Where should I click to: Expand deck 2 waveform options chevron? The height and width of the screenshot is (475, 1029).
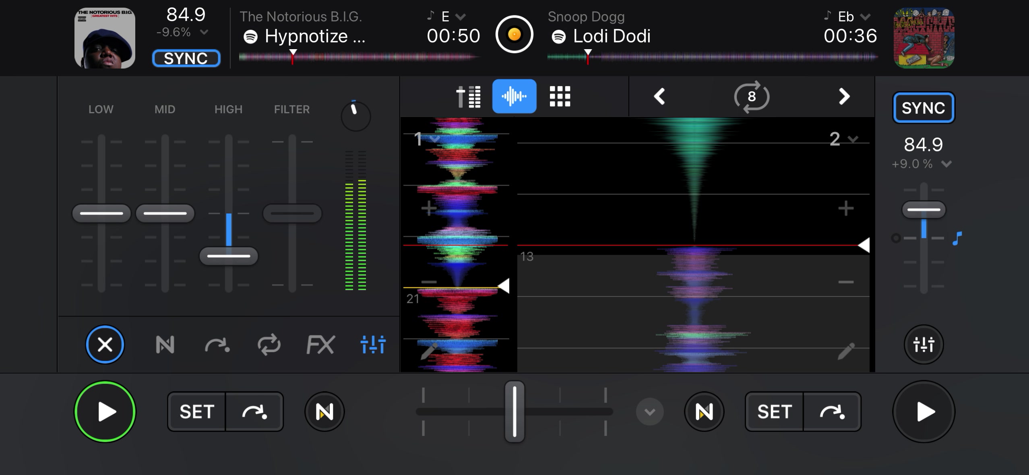point(853,139)
